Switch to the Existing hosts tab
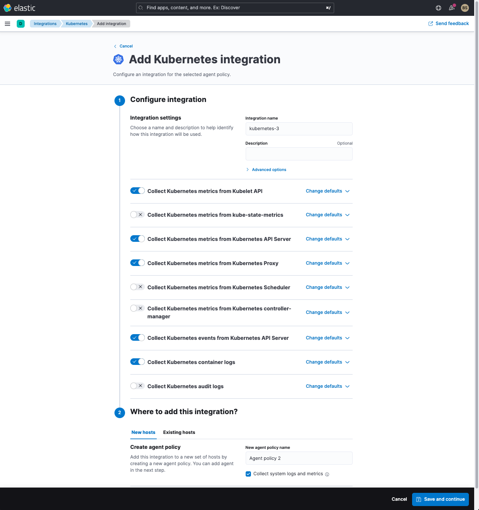This screenshot has height=510, width=479. click(x=179, y=432)
